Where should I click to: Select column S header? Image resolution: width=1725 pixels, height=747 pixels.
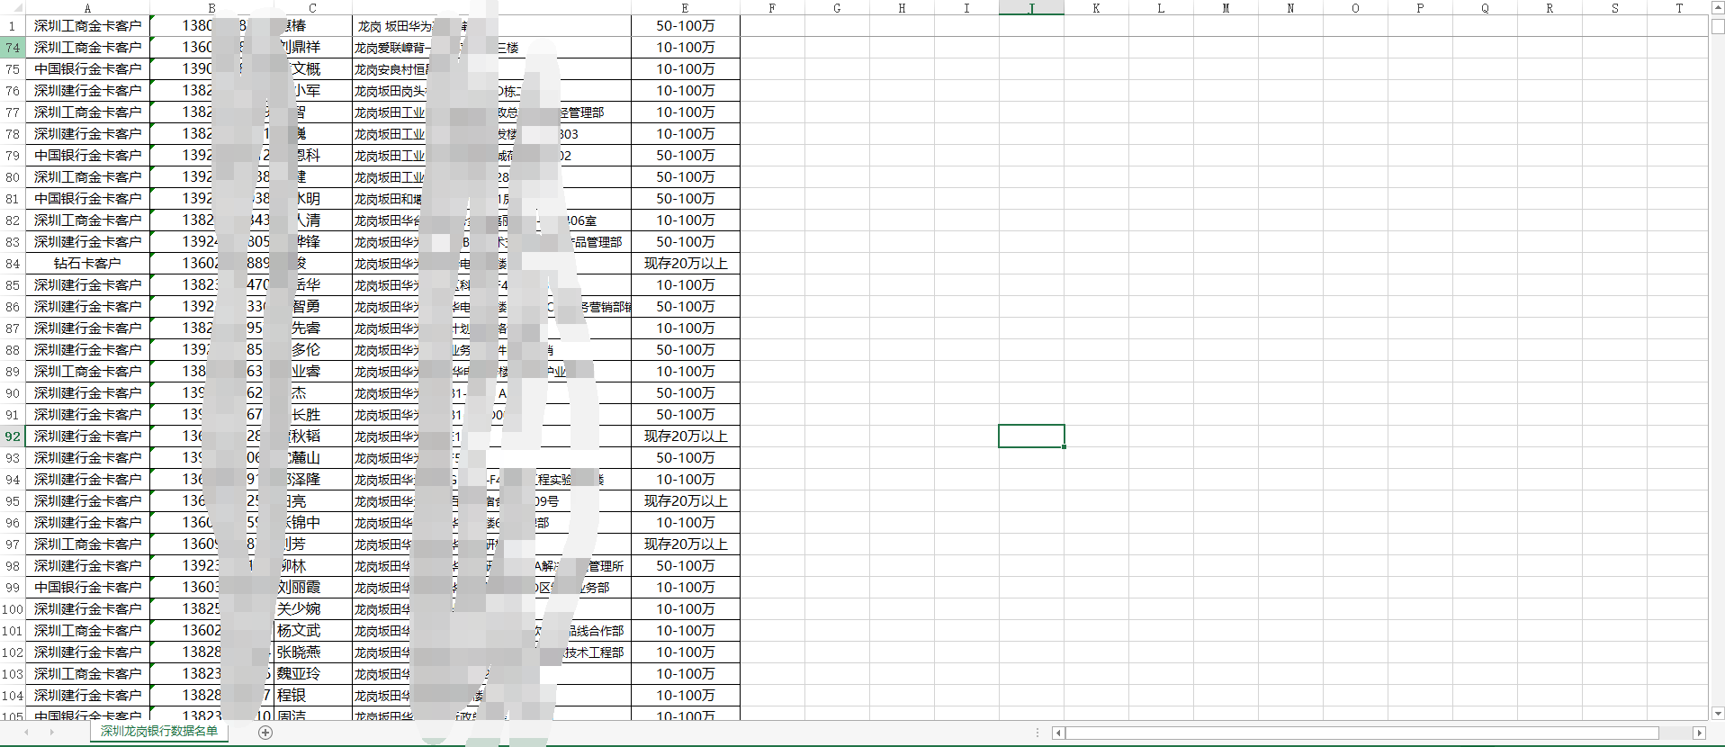pyautogui.click(x=1614, y=7)
